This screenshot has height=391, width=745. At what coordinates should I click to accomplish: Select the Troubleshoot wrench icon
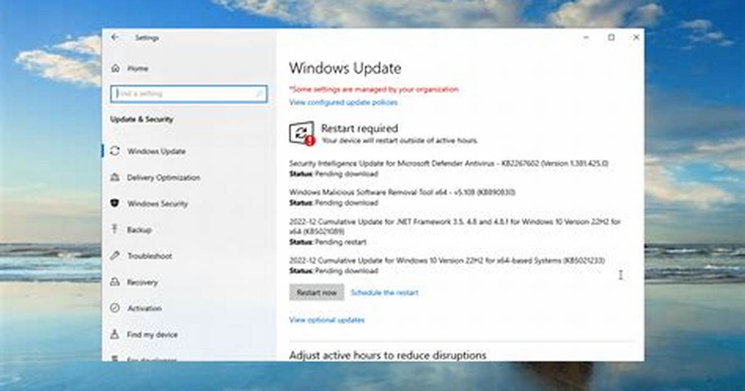115,256
